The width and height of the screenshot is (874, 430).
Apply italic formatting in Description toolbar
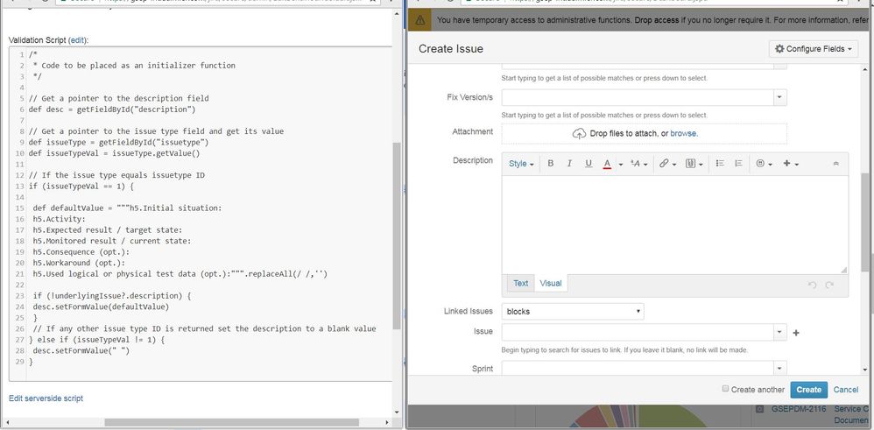pos(569,164)
